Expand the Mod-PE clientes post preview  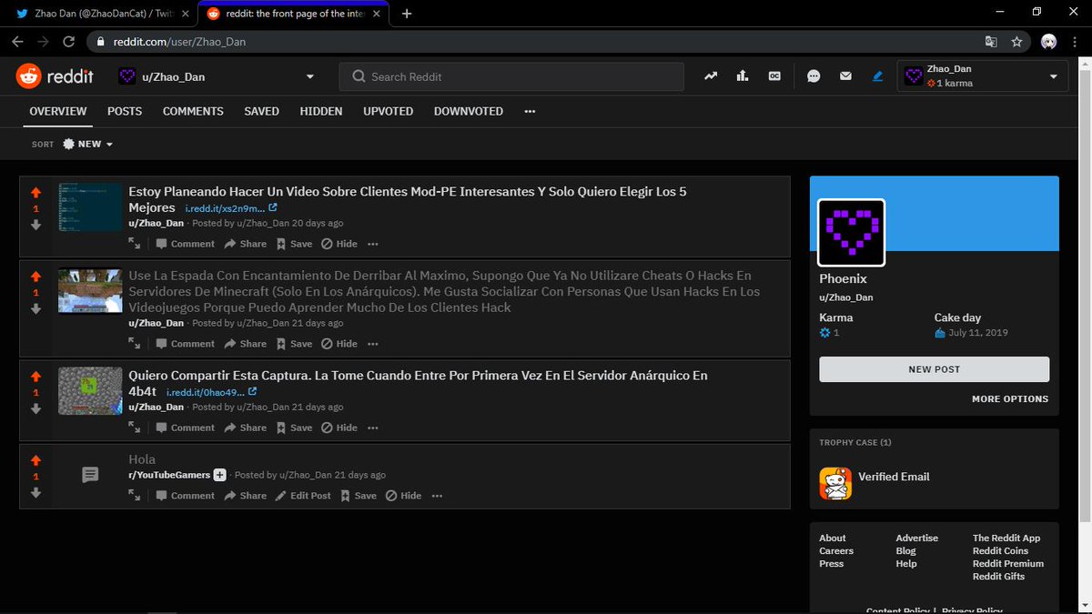135,244
